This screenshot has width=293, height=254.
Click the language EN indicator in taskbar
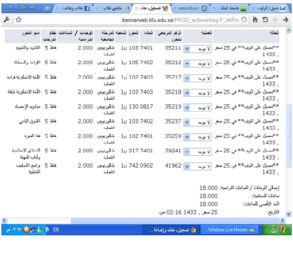[56, 229]
